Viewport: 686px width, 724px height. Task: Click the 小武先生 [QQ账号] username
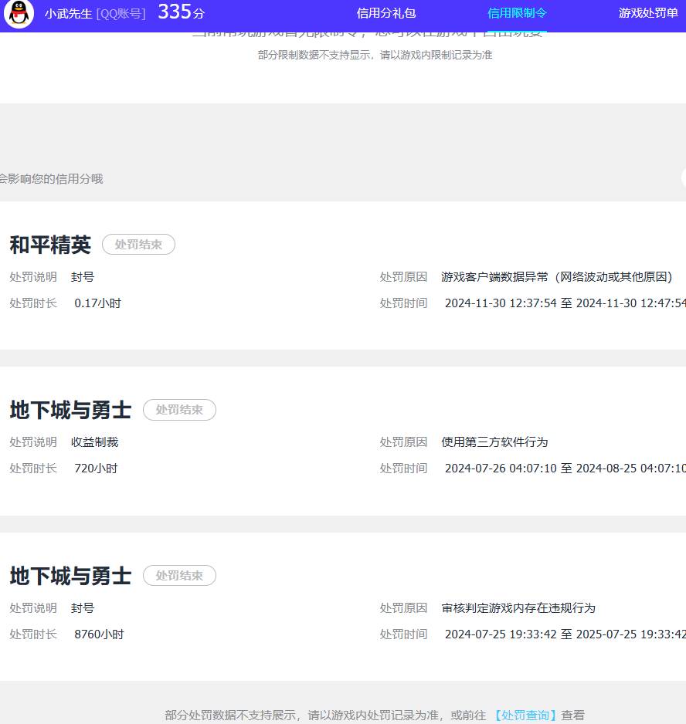point(94,14)
